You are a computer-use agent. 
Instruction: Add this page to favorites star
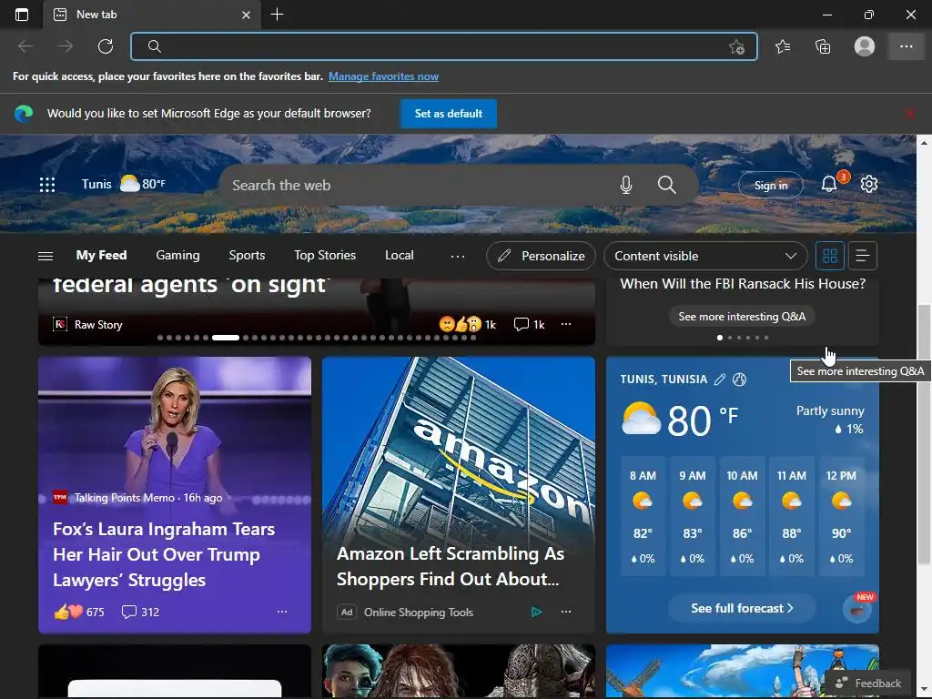(x=737, y=47)
